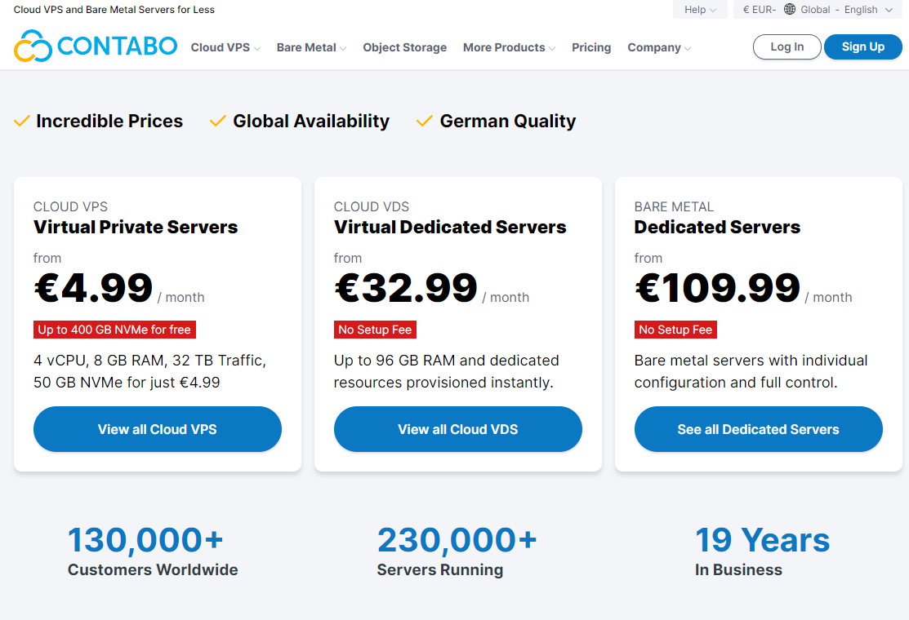Click the 230,000+ Servers Running statistic

click(457, 551)
